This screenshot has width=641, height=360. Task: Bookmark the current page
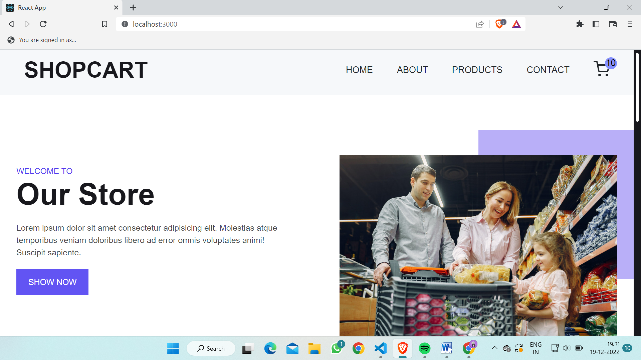104,24
